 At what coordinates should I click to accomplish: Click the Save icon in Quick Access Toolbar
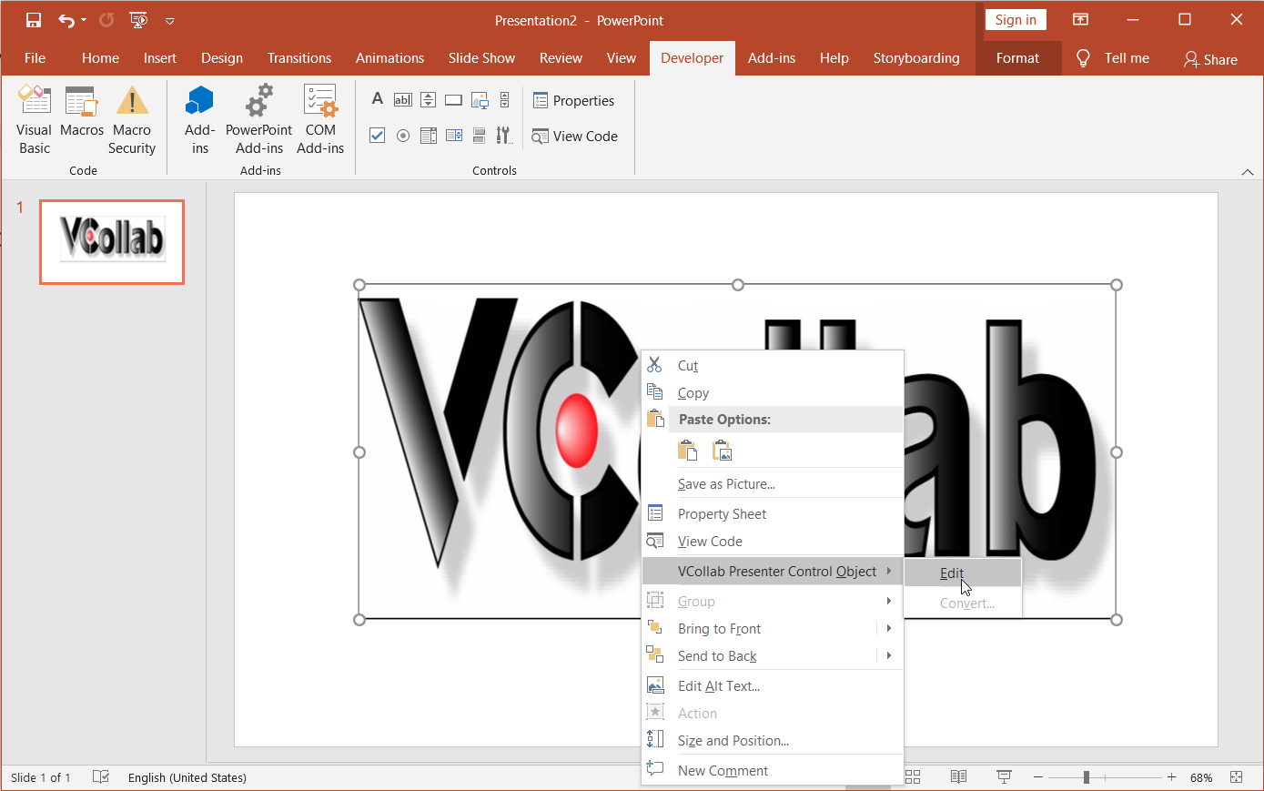point(34,20)
